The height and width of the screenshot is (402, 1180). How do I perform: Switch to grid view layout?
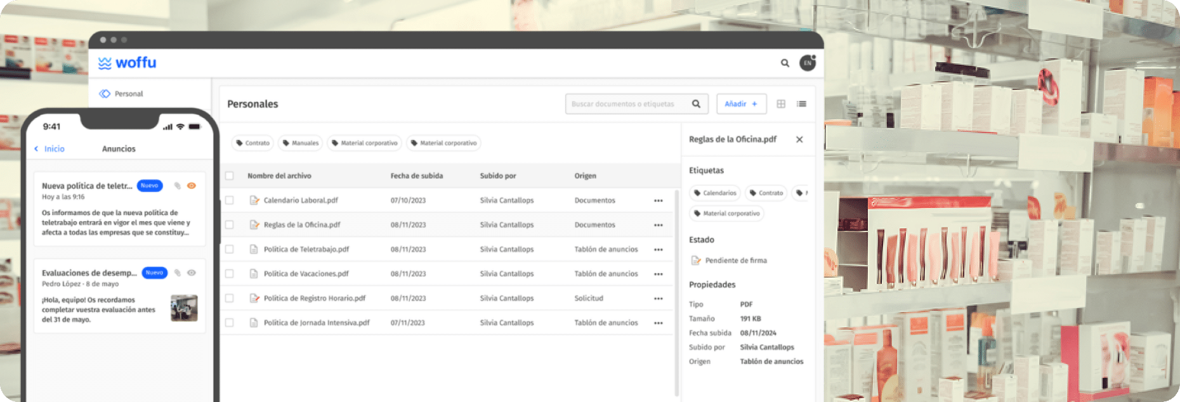[781, 104]
